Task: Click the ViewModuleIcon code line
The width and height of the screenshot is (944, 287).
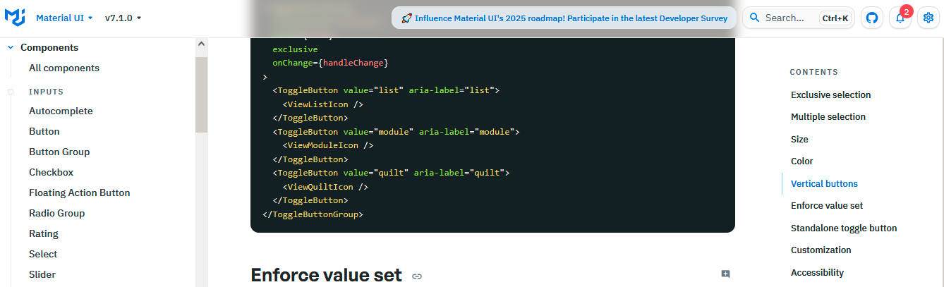Action: (x=328, y=145)
